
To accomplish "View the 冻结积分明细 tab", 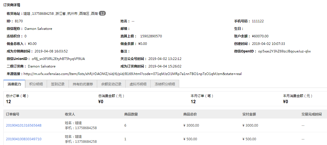I will point(165,84).
